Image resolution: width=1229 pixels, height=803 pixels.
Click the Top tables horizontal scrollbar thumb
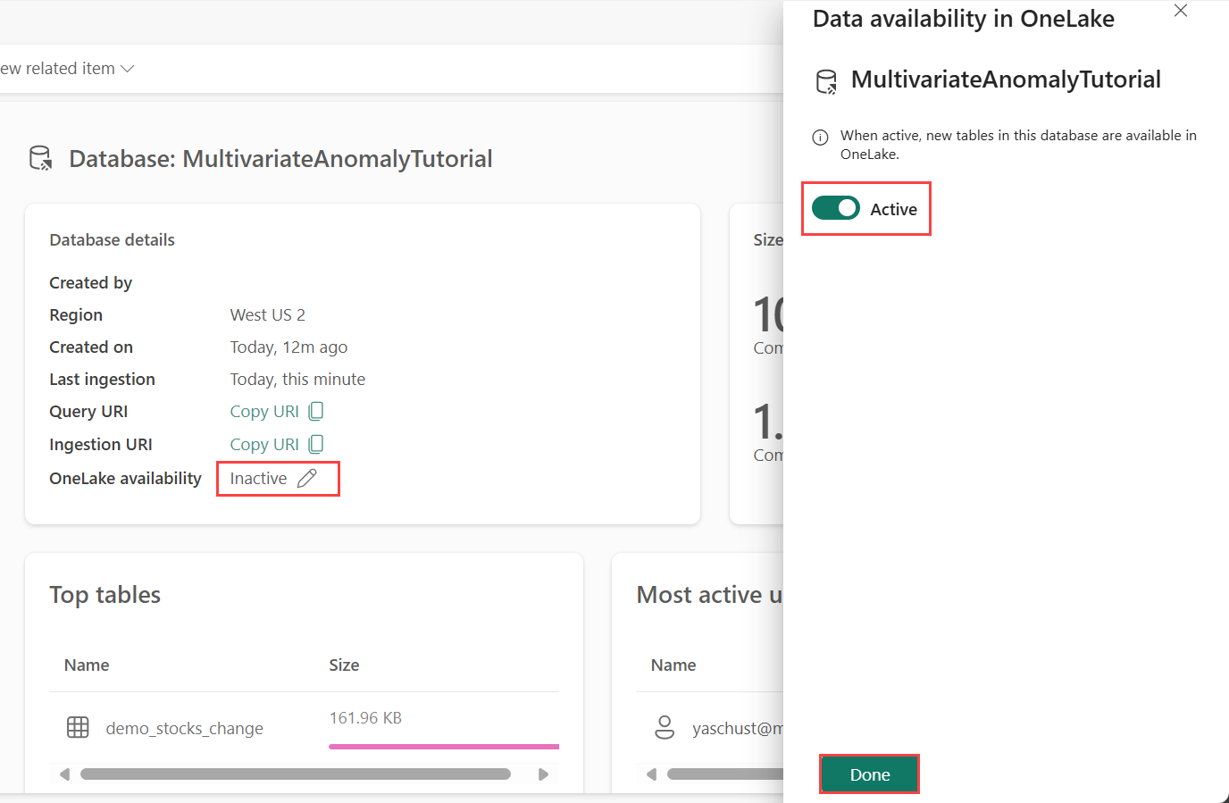(x=296, y=774)
